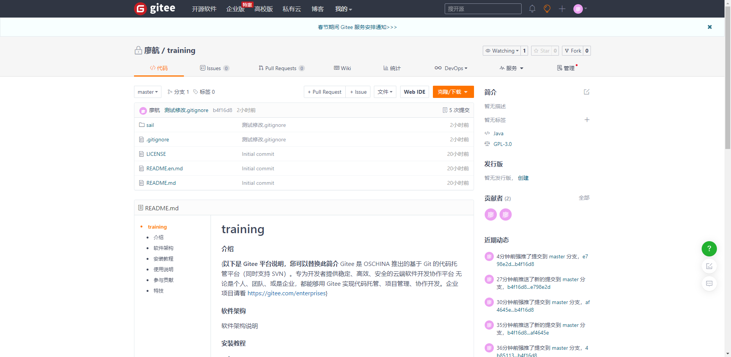
Task: Open the Watching dropdown
Action: 502,51
